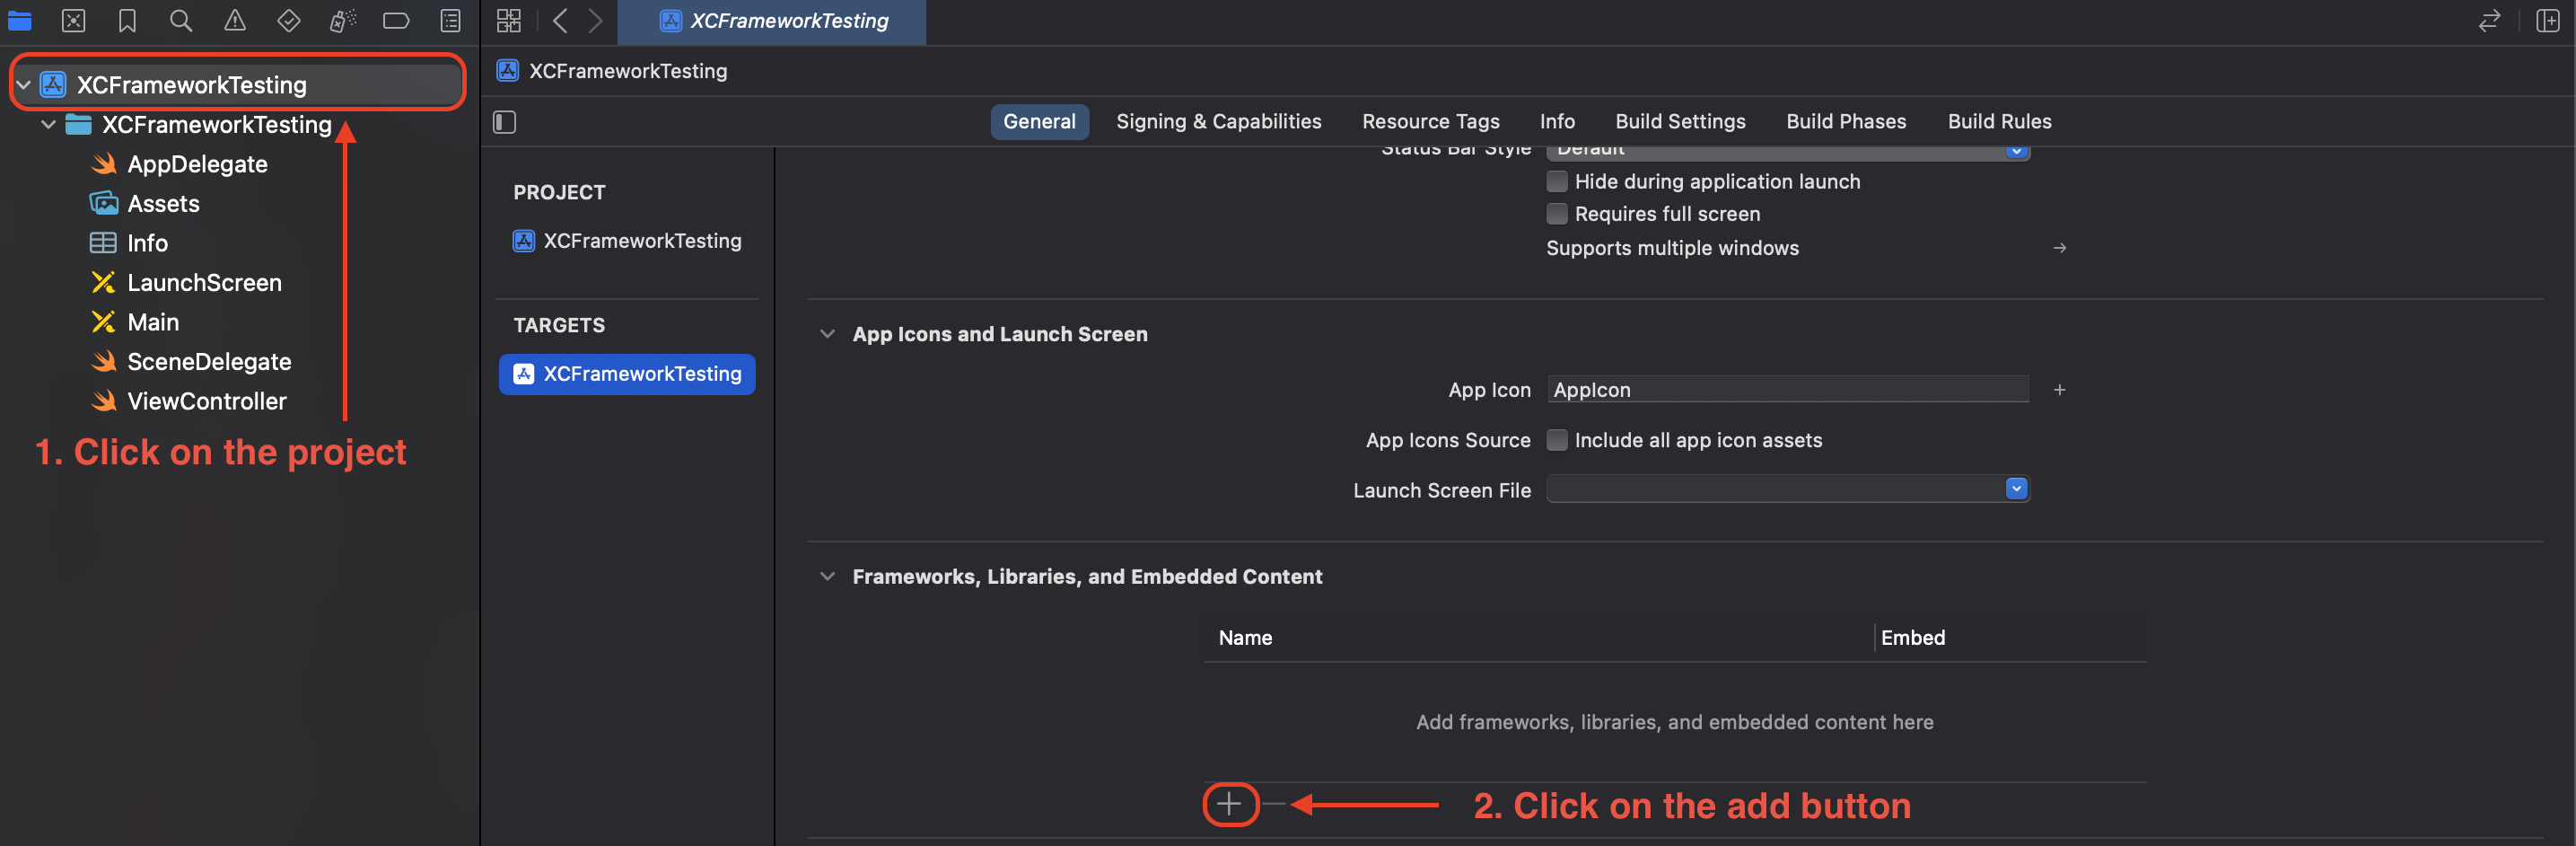Click project icon in breadcrumb jump bar

tap(508, 70)
